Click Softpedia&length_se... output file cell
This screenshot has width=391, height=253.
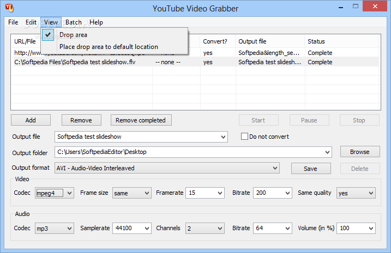(269, 53)
